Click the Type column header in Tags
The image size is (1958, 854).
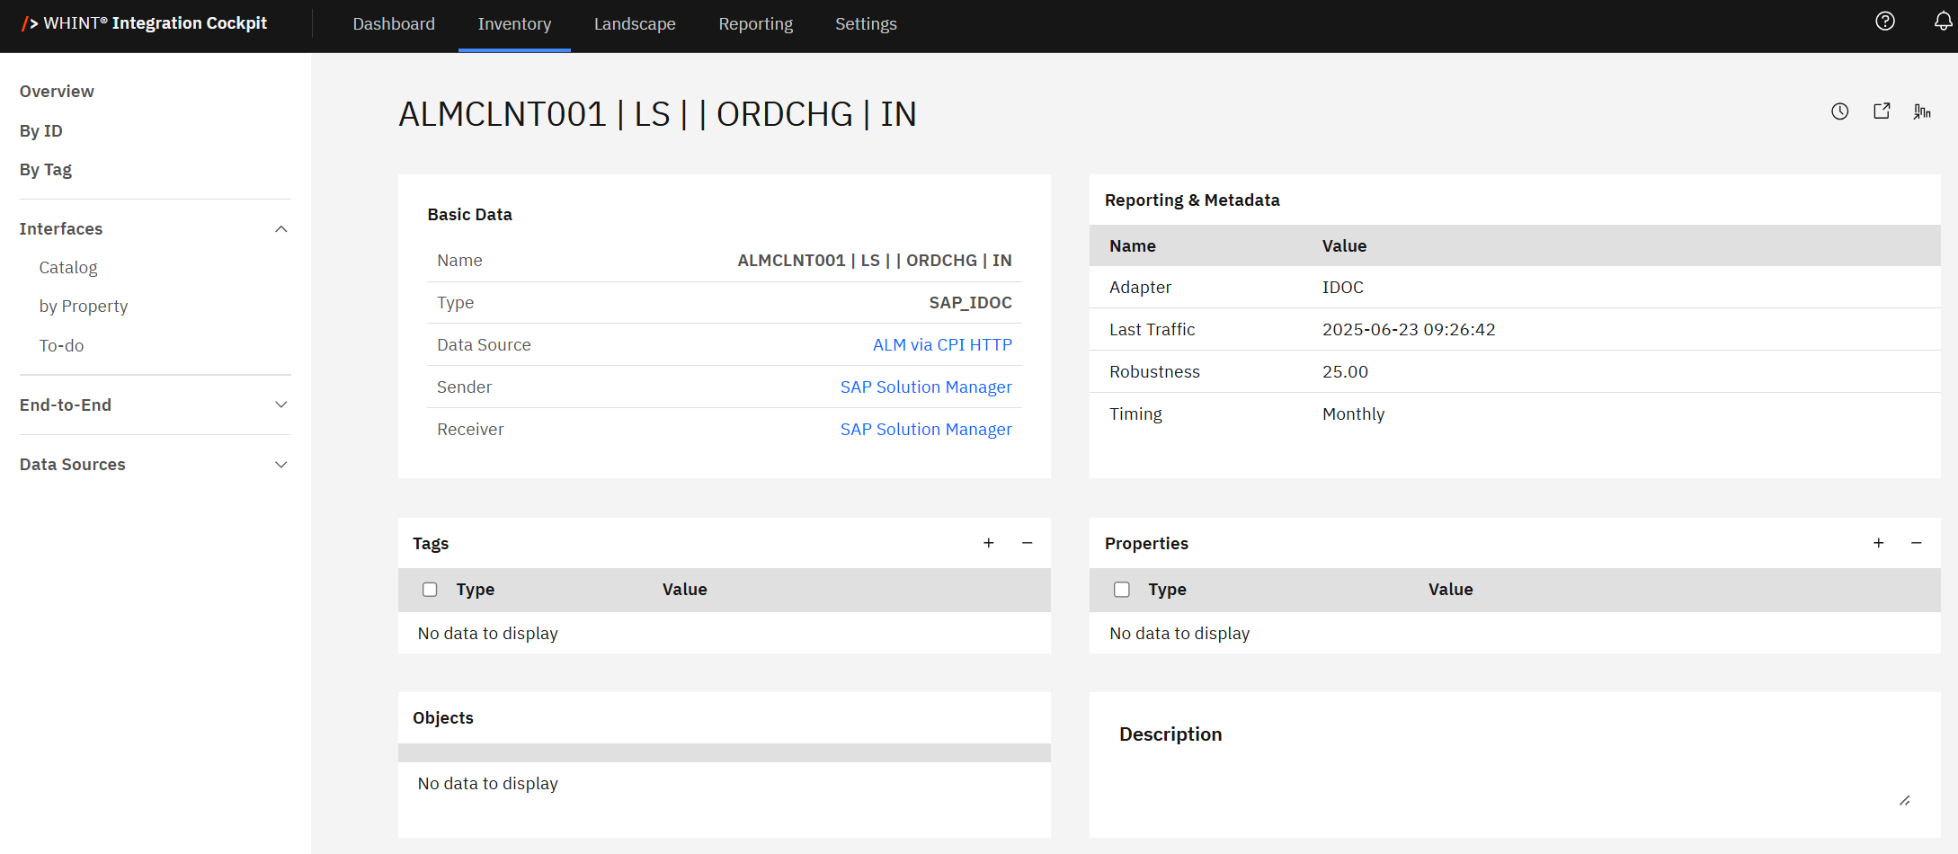click(476, 590)
